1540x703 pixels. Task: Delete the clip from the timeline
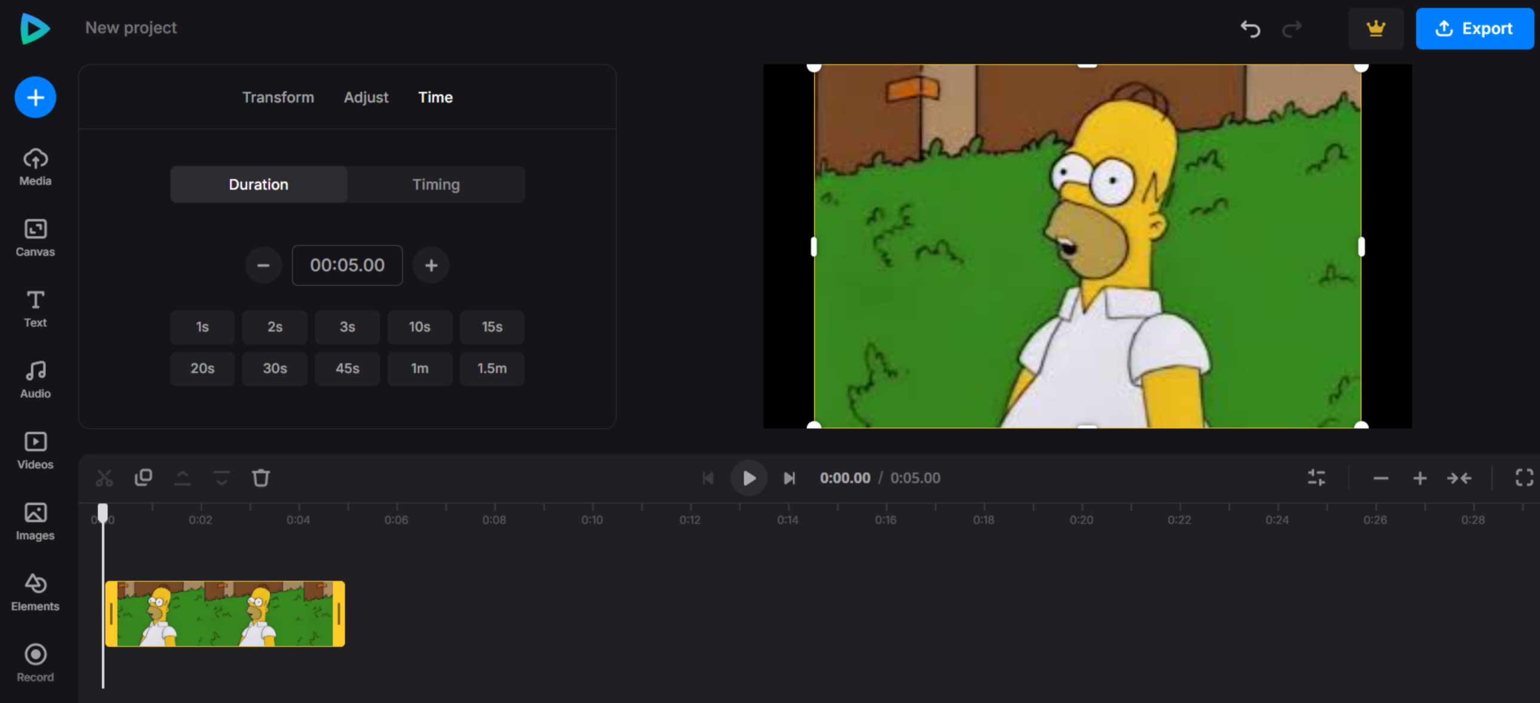click(x=261, y=478)
